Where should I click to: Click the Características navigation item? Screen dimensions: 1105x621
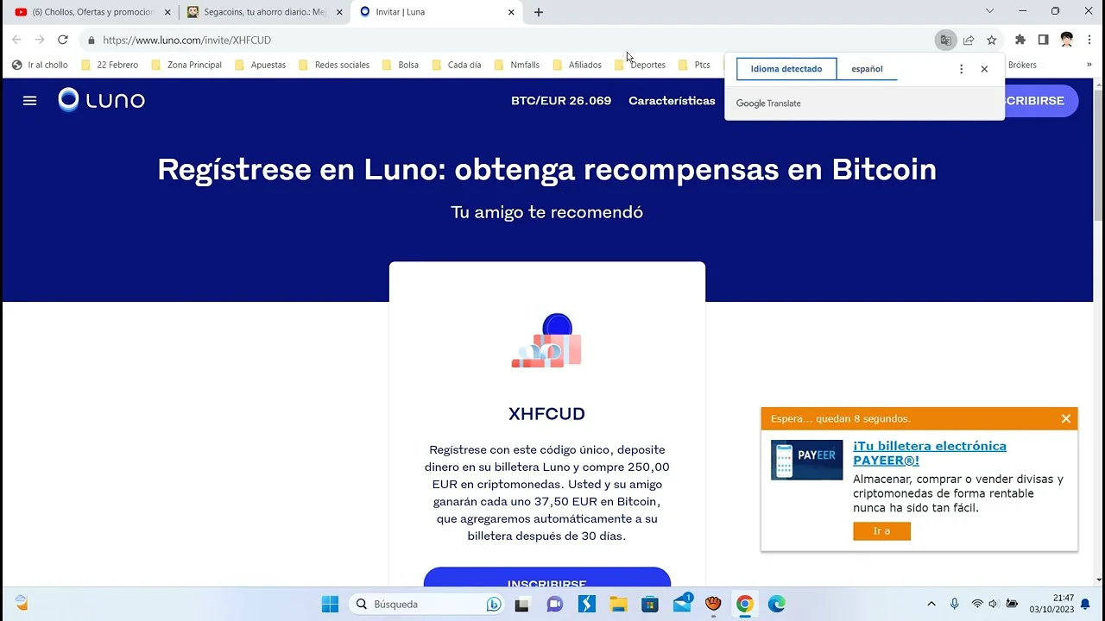(x=672, y=101)
